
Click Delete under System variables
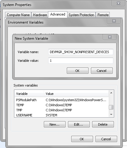pyautogui.click(x=103, y=124)
